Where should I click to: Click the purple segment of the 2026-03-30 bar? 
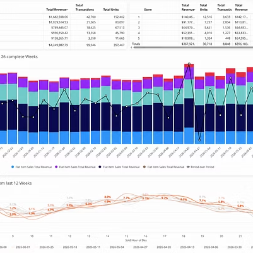158,82
